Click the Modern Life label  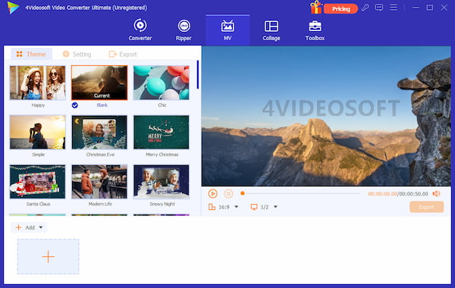tap(100, 204)
